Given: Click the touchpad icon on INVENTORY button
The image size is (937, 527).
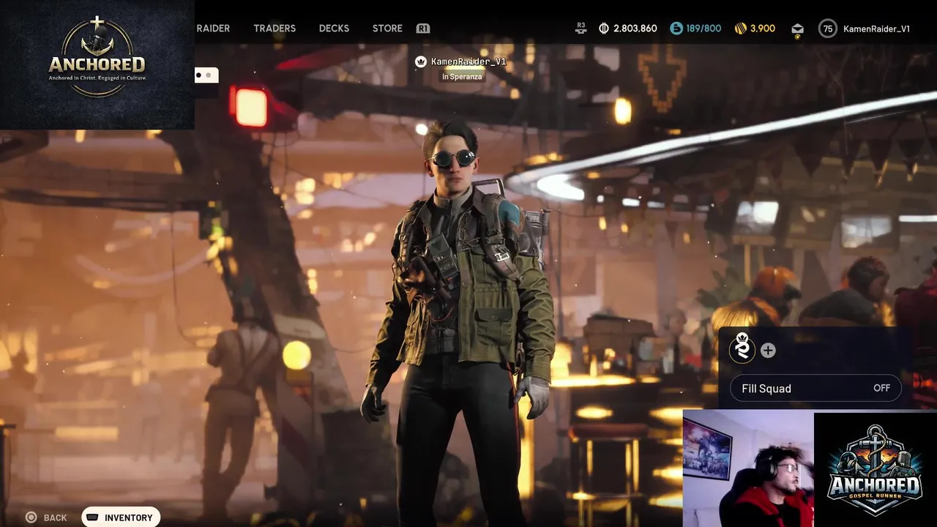Looking at the screenshot, I should (x=93, y=517).
